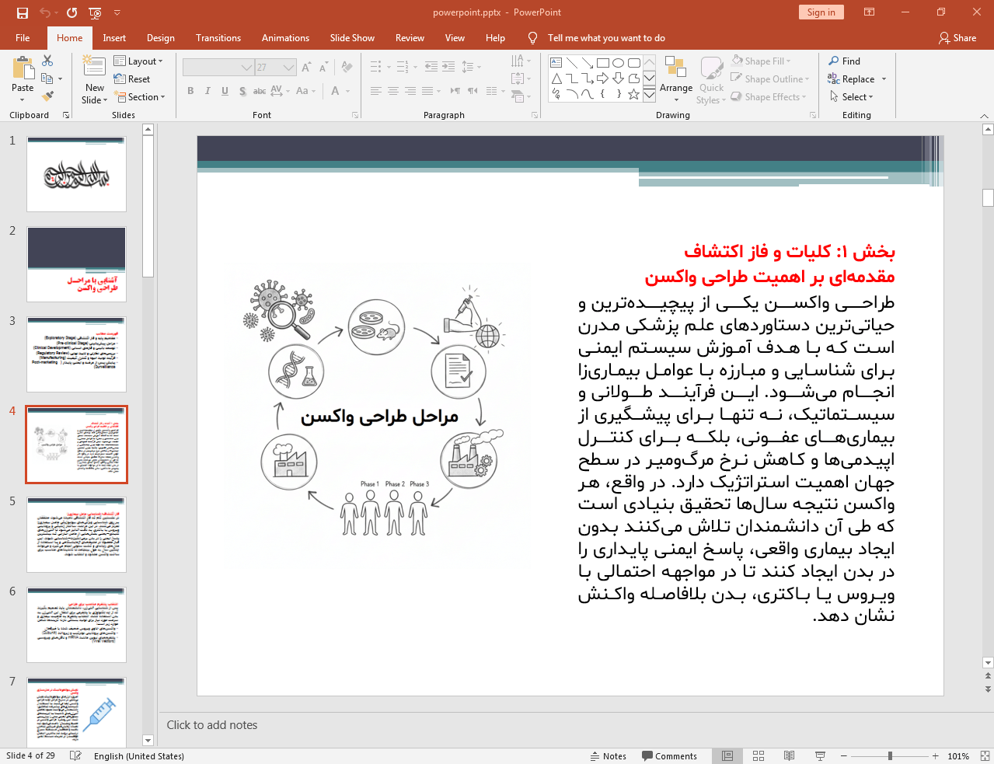The height and width of the screenshot is (764, 994).
Task: Toggle Align Left paragraph
Action: (x=376, y=91)
